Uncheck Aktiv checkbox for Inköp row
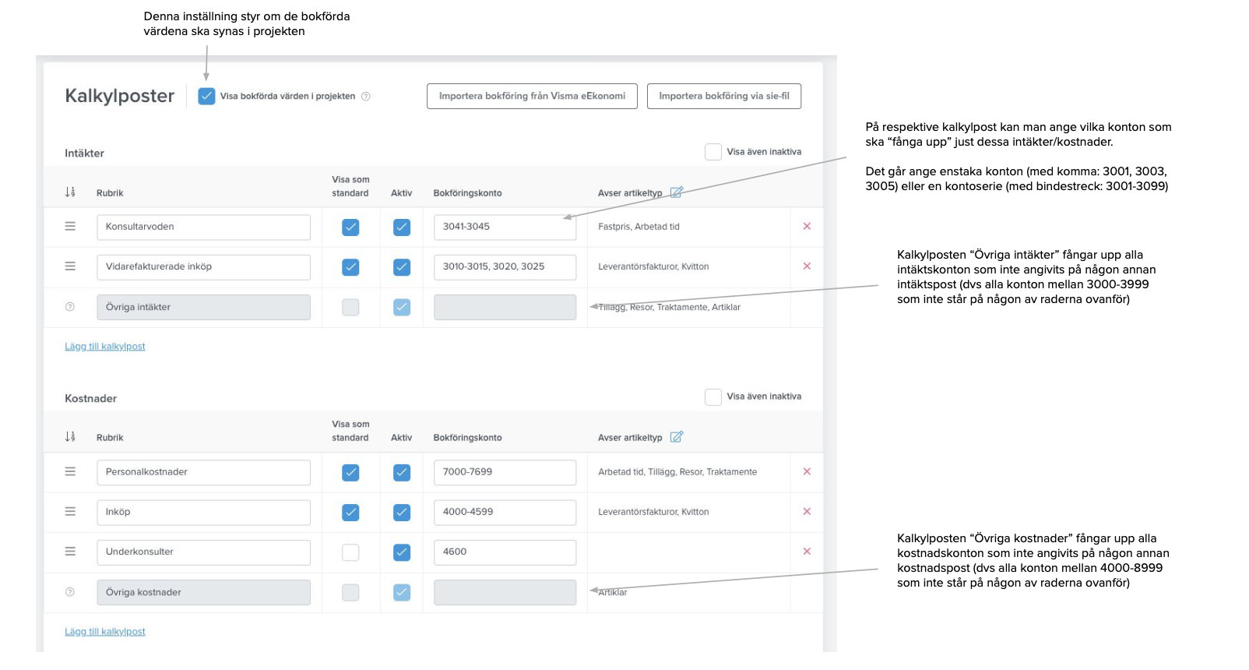Screen dimensions: 1249x670 point(402,513)
